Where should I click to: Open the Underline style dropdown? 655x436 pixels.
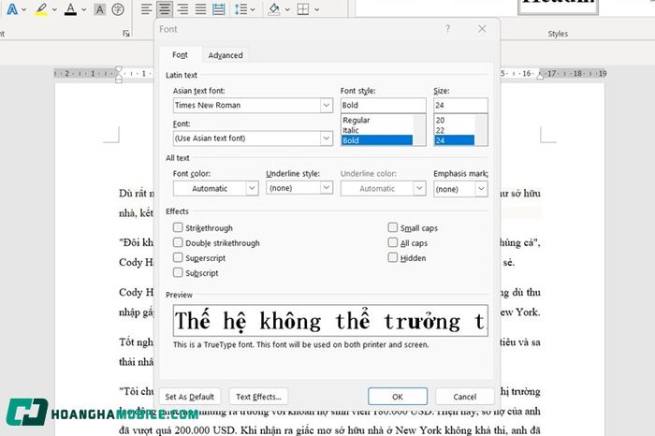pos(327,189)
